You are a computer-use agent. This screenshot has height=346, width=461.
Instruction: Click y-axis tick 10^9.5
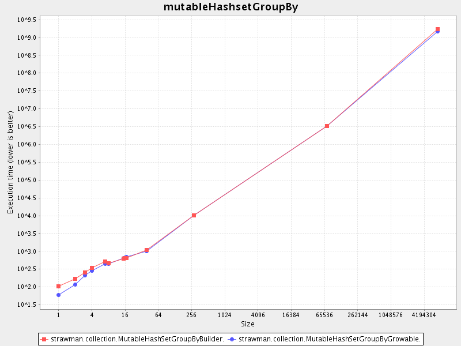tap(27, 20)
